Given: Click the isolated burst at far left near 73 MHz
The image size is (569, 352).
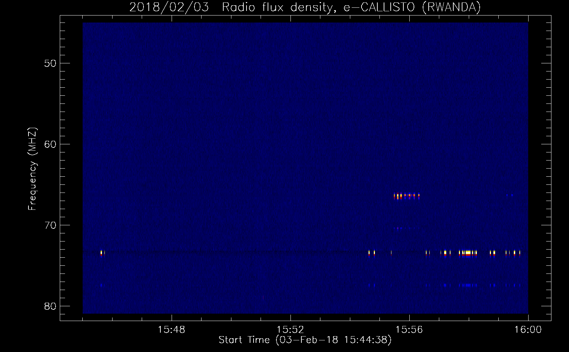Looking at the screenshot, I should [x=102, y=253].
